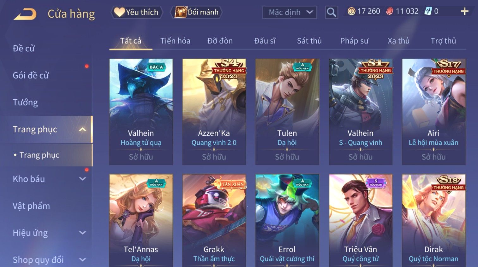The height and width of the screenshot is (267, 478).
Task: Select the Azzen'Ka Quang vinh 2.0 skin
Action: (214, 112)
